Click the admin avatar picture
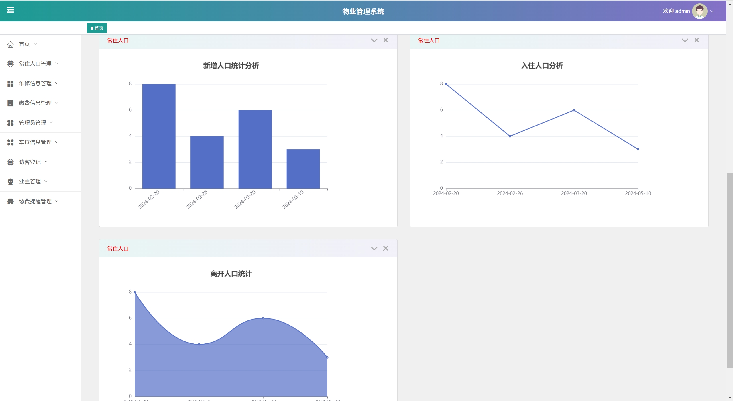This screenshot has height=401, width=733. (x=699, y=11)
